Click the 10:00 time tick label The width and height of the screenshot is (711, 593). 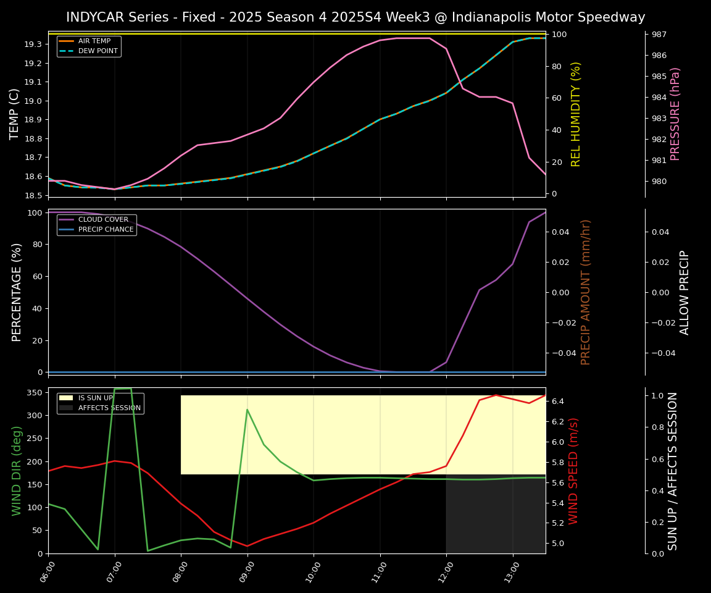click(312, 571)
